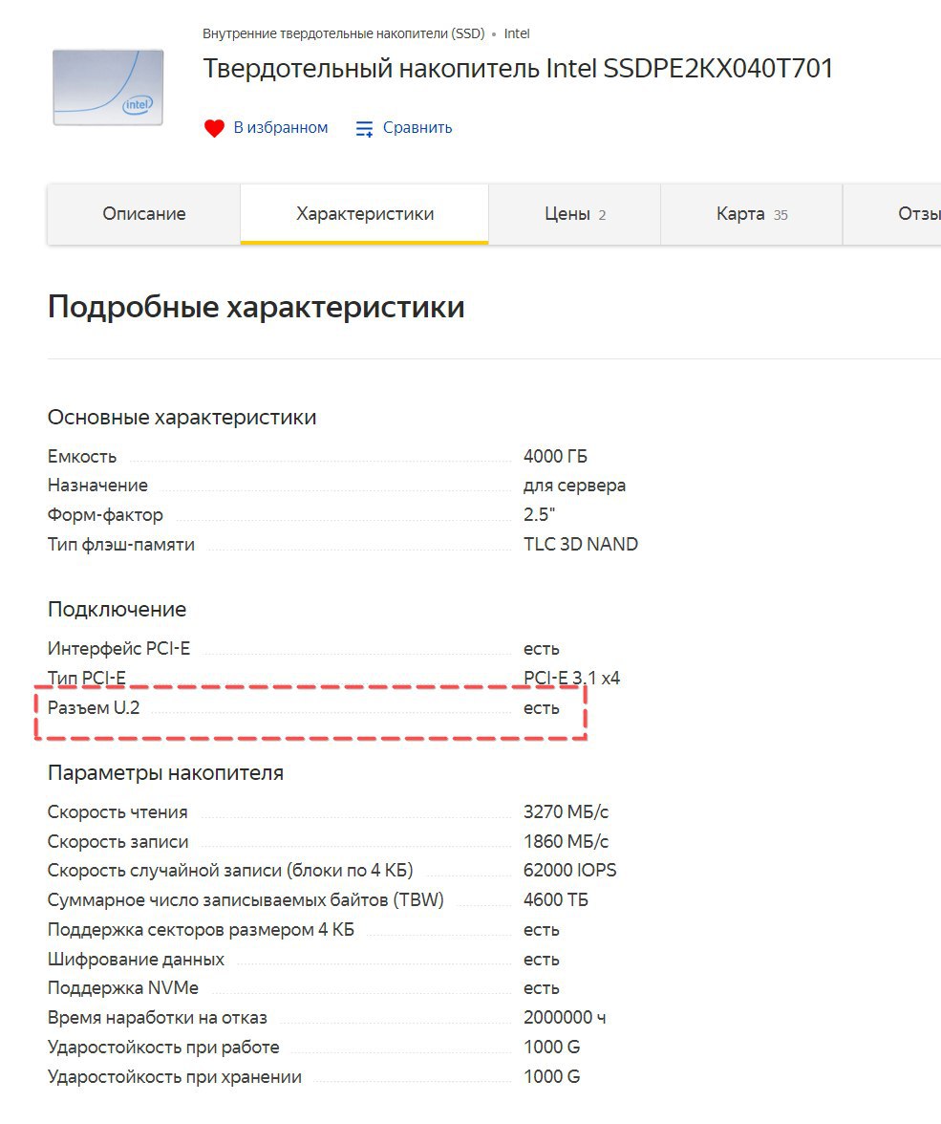This screenshot has height=1124, width=941.
Task: Click the 2.5" form factor value
Action: pyautogui.click(x=539, y=514)
